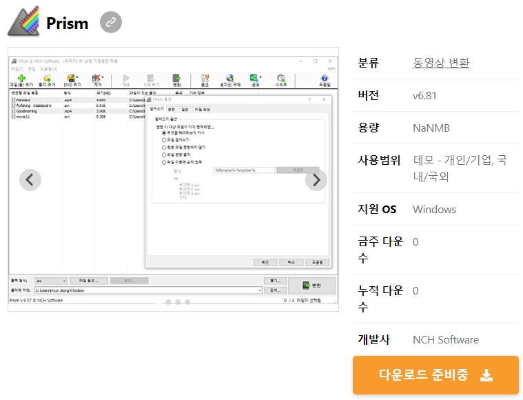523x400 pixels.
Task: Click the 금주 다운수 count value 0
Action: 416,242
